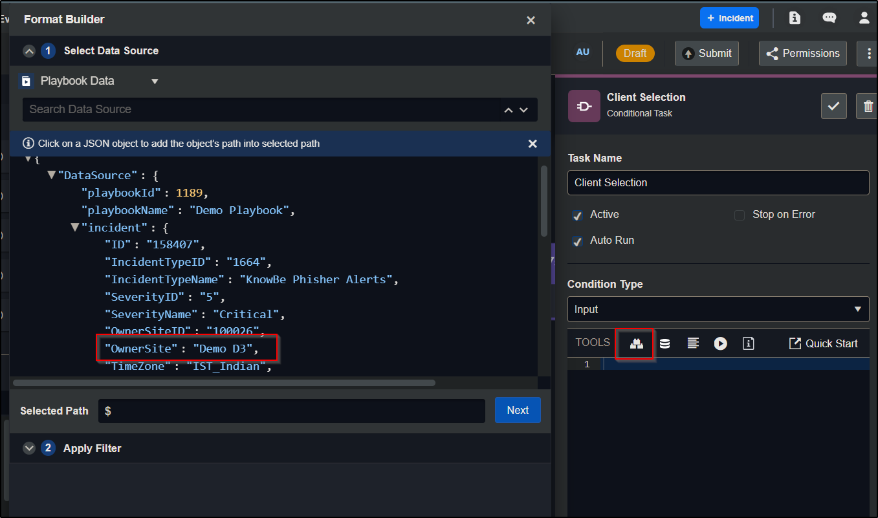Click the Permissions share icon

[772, 54]
